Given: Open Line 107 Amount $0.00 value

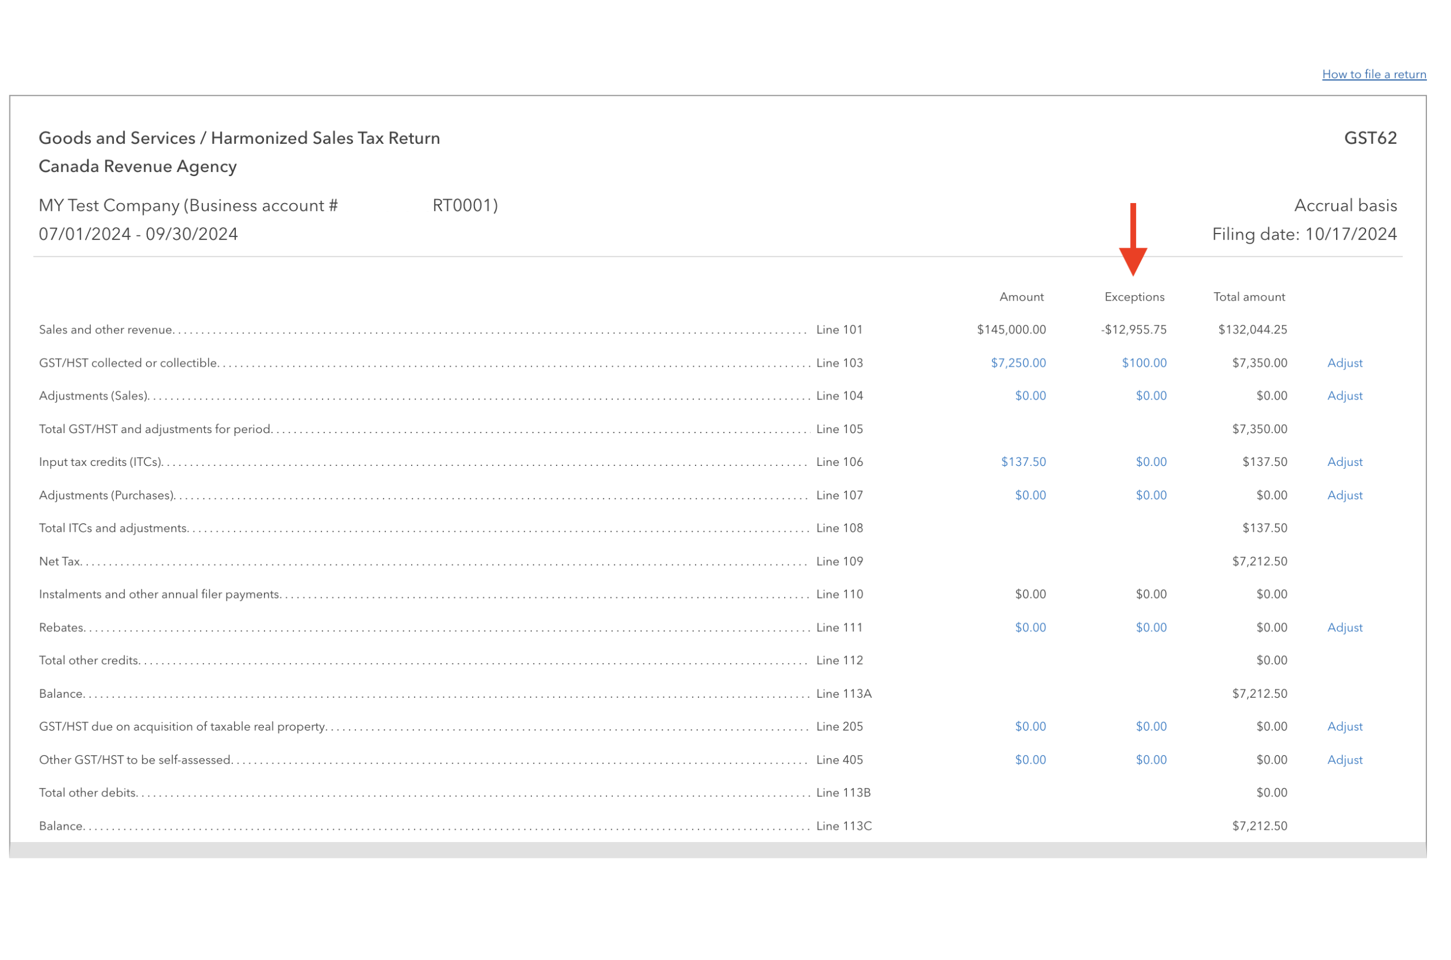Looking at the screenshot, I should [x=1030, y=495].
